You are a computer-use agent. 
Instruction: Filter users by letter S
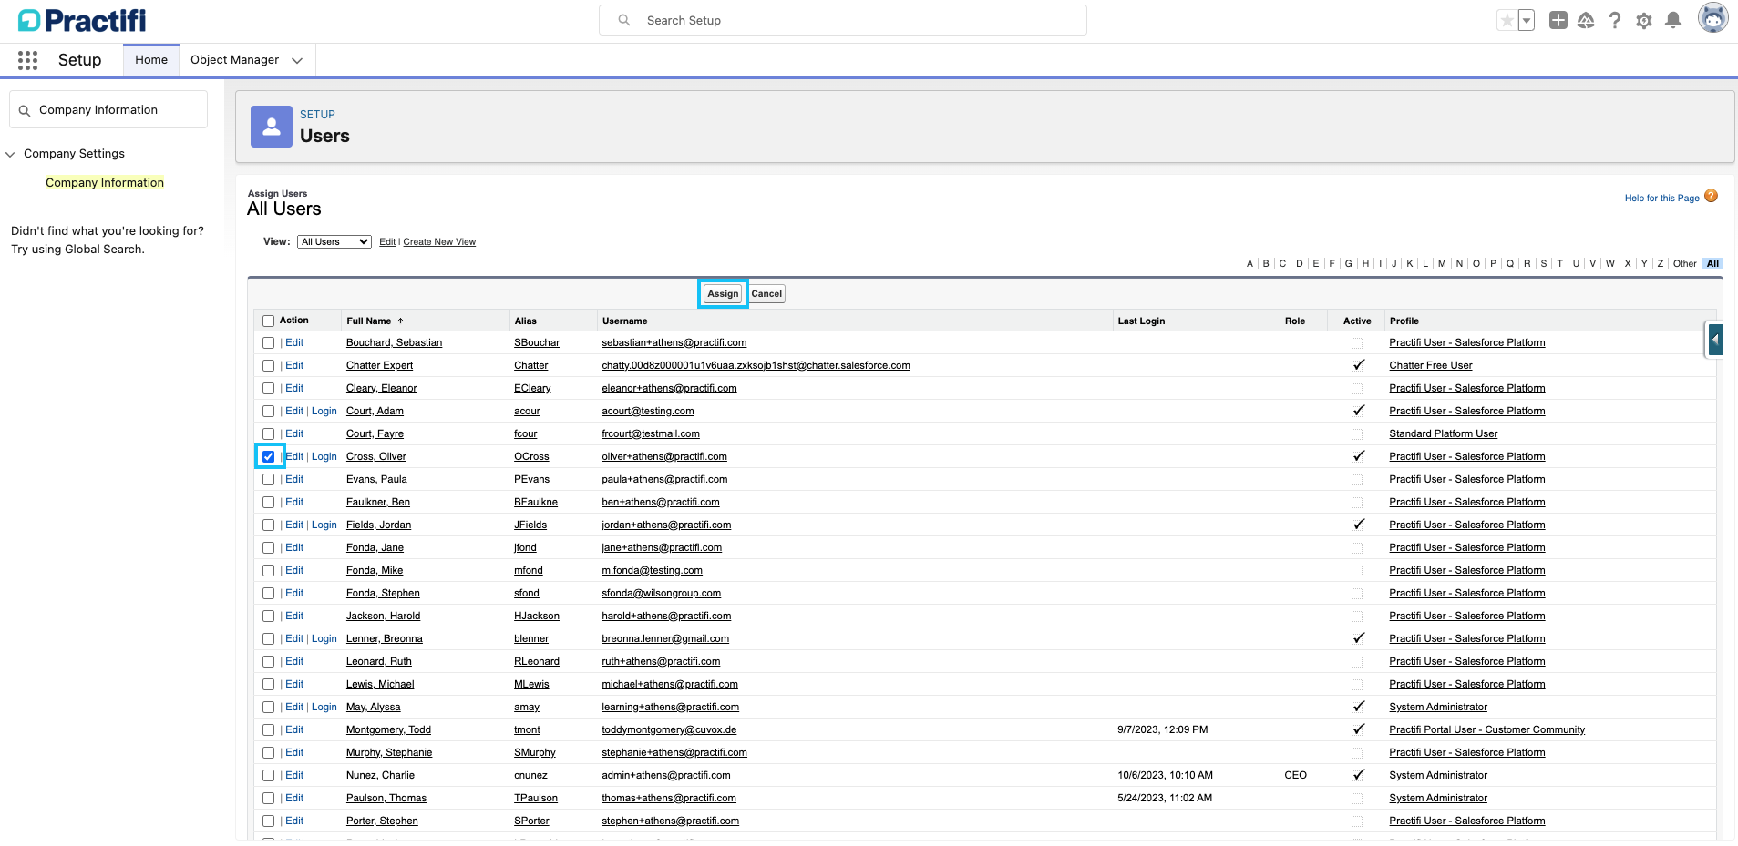tap(1543, 263)
